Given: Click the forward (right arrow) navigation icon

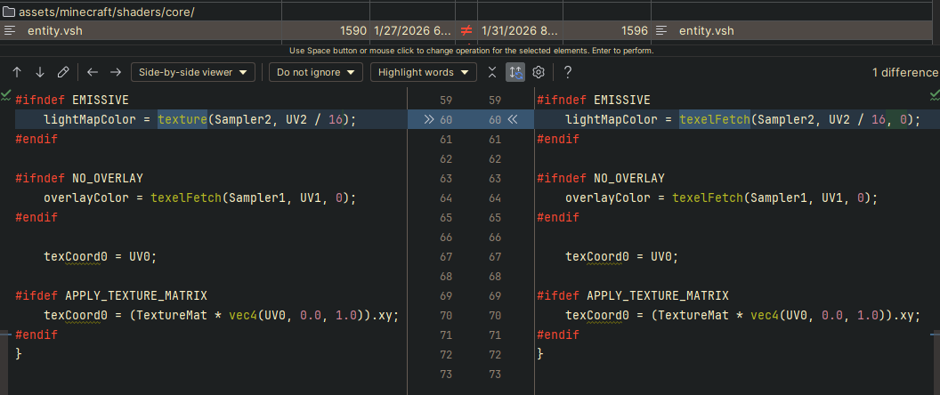Looking at the screenshot, I should [116, 72].
